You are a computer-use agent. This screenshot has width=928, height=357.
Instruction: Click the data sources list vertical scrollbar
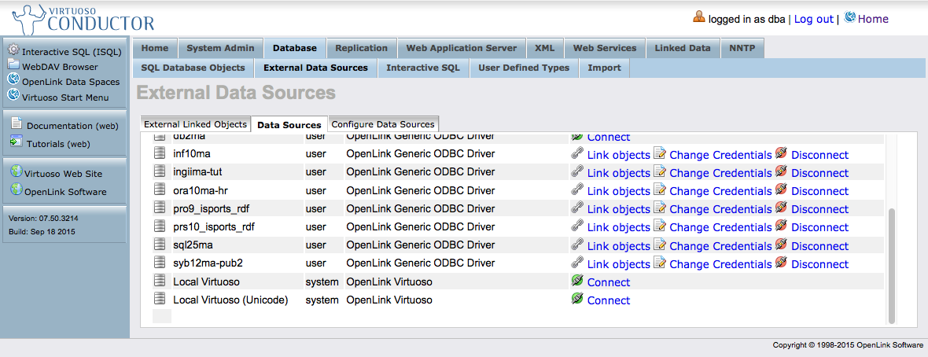pos(891,266)
